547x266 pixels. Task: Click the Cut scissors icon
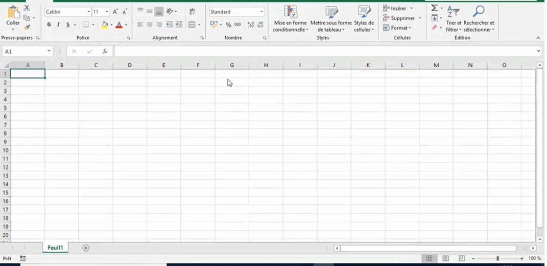27,8
